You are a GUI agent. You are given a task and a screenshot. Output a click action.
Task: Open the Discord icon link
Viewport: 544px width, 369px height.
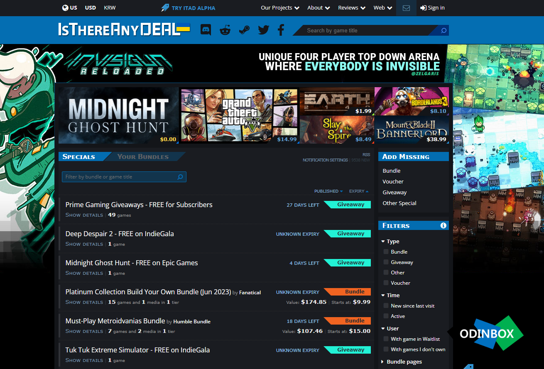pyautogui.click(x=206, y=30)
